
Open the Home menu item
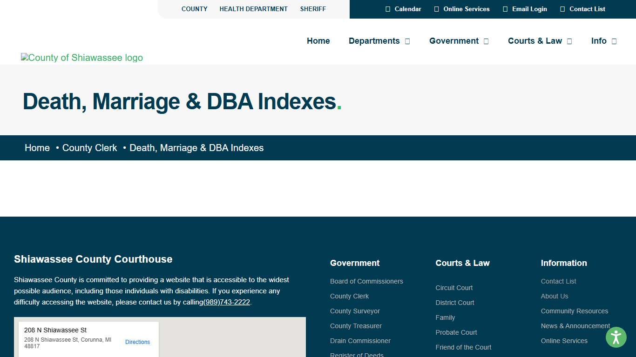tap(318, 41)
